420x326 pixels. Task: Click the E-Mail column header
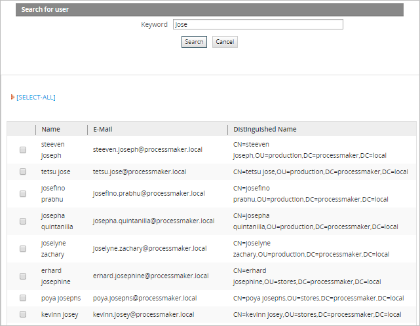pos(103,129)
